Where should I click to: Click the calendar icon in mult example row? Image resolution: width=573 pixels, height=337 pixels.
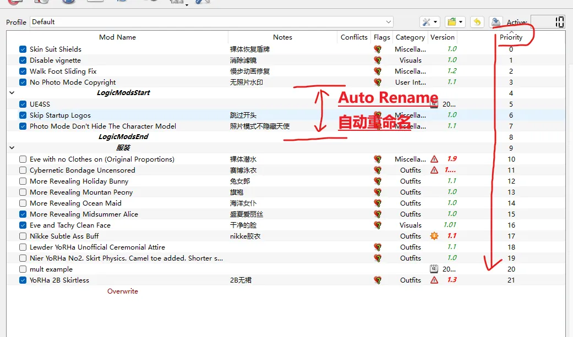pyautogui.click(x=434, y=269)
